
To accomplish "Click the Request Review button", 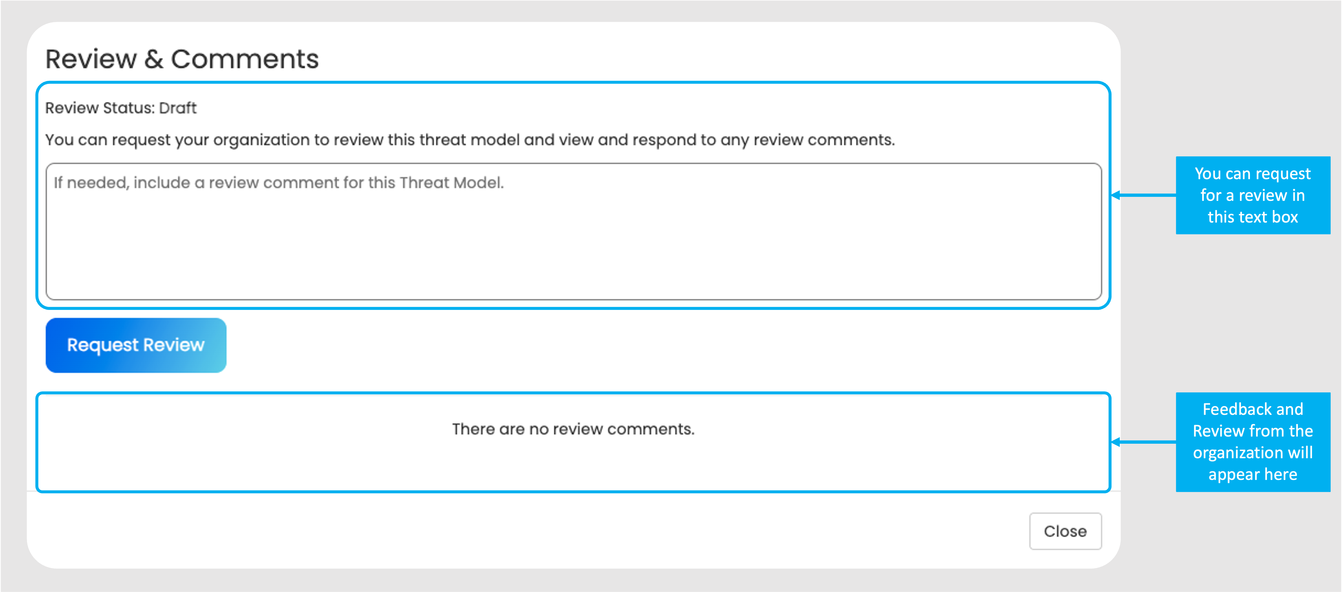I will 136,345.
